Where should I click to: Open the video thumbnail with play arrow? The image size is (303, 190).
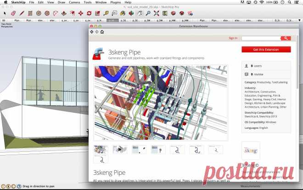coord(120,150)
